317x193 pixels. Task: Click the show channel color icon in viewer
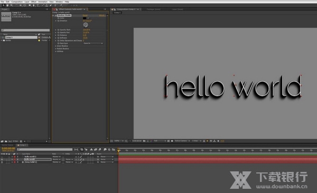[151, 141]
